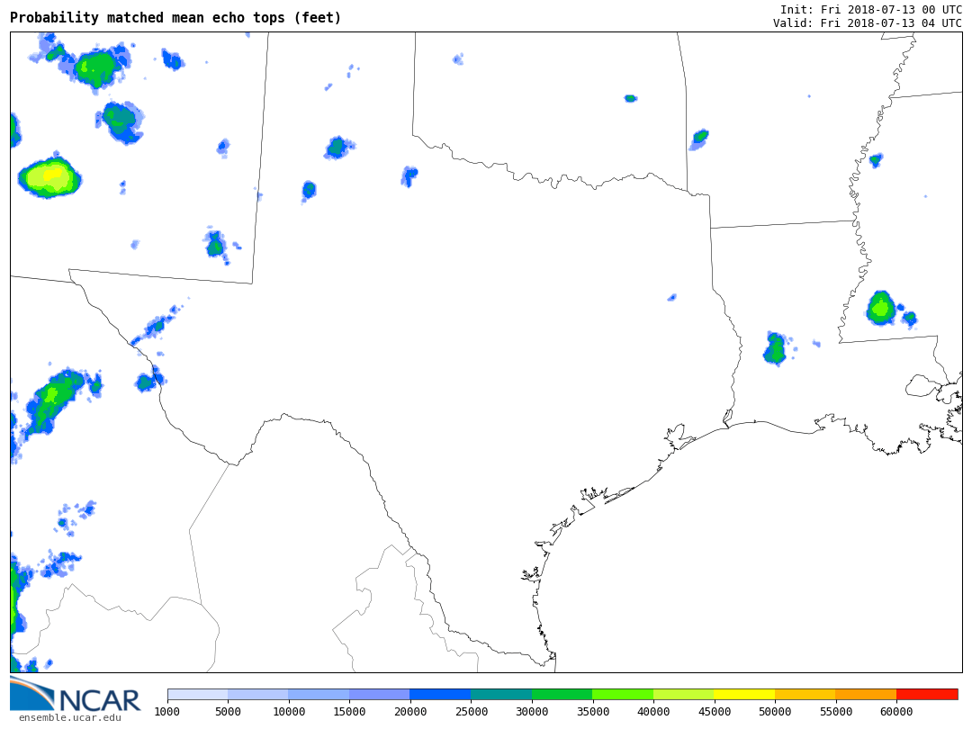Click the 1000 label on the color bar

coord(167,712)
